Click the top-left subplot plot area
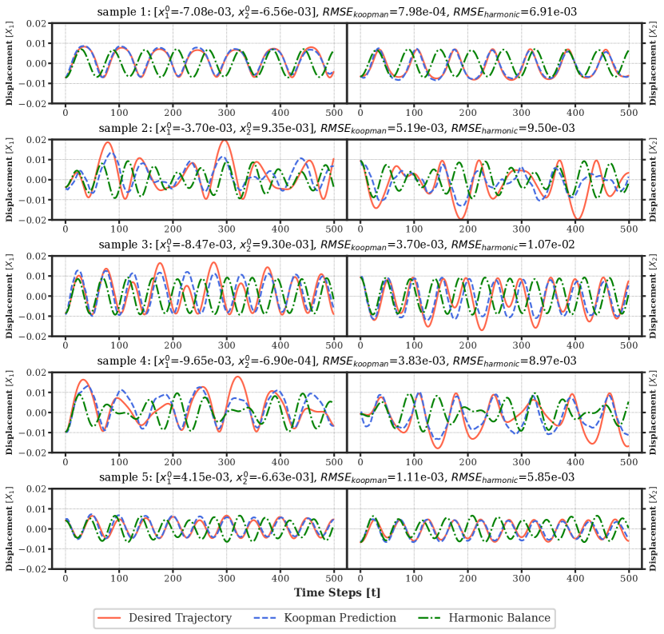Screen dimensions: 664x634 coord(199,63)
